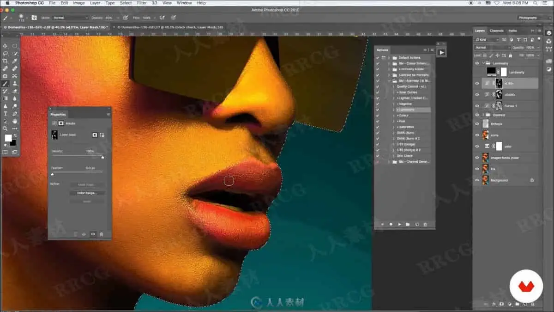The width and height of the screenshot is (554, 312).
Task: Enable airbrush icon next to Flow
Action: pos(162,18)
